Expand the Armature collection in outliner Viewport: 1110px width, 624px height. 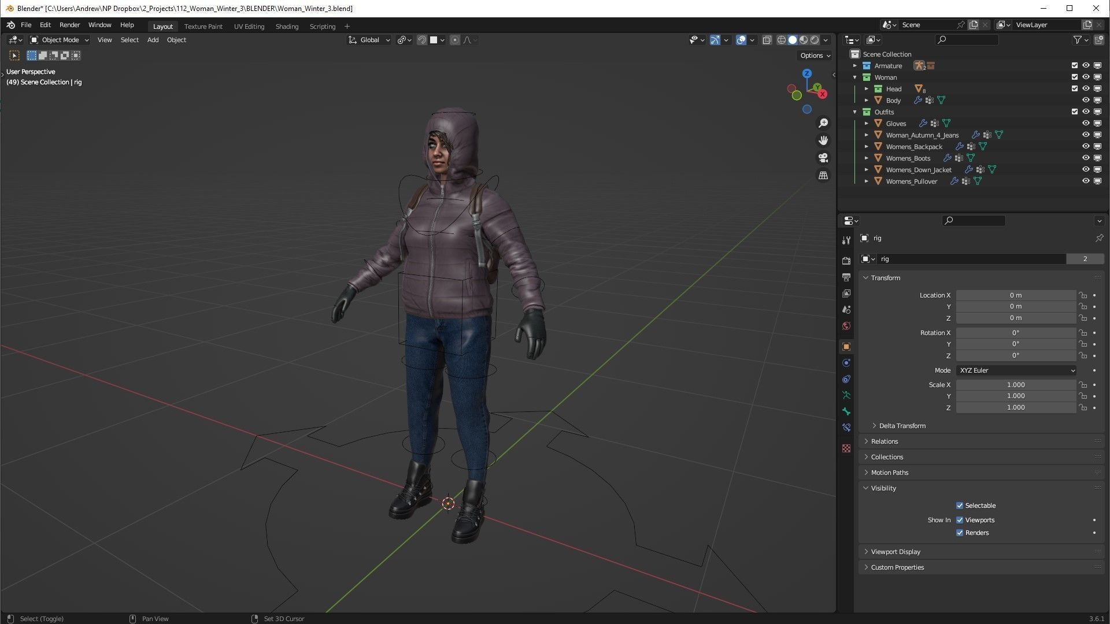(x=855, y=66)
